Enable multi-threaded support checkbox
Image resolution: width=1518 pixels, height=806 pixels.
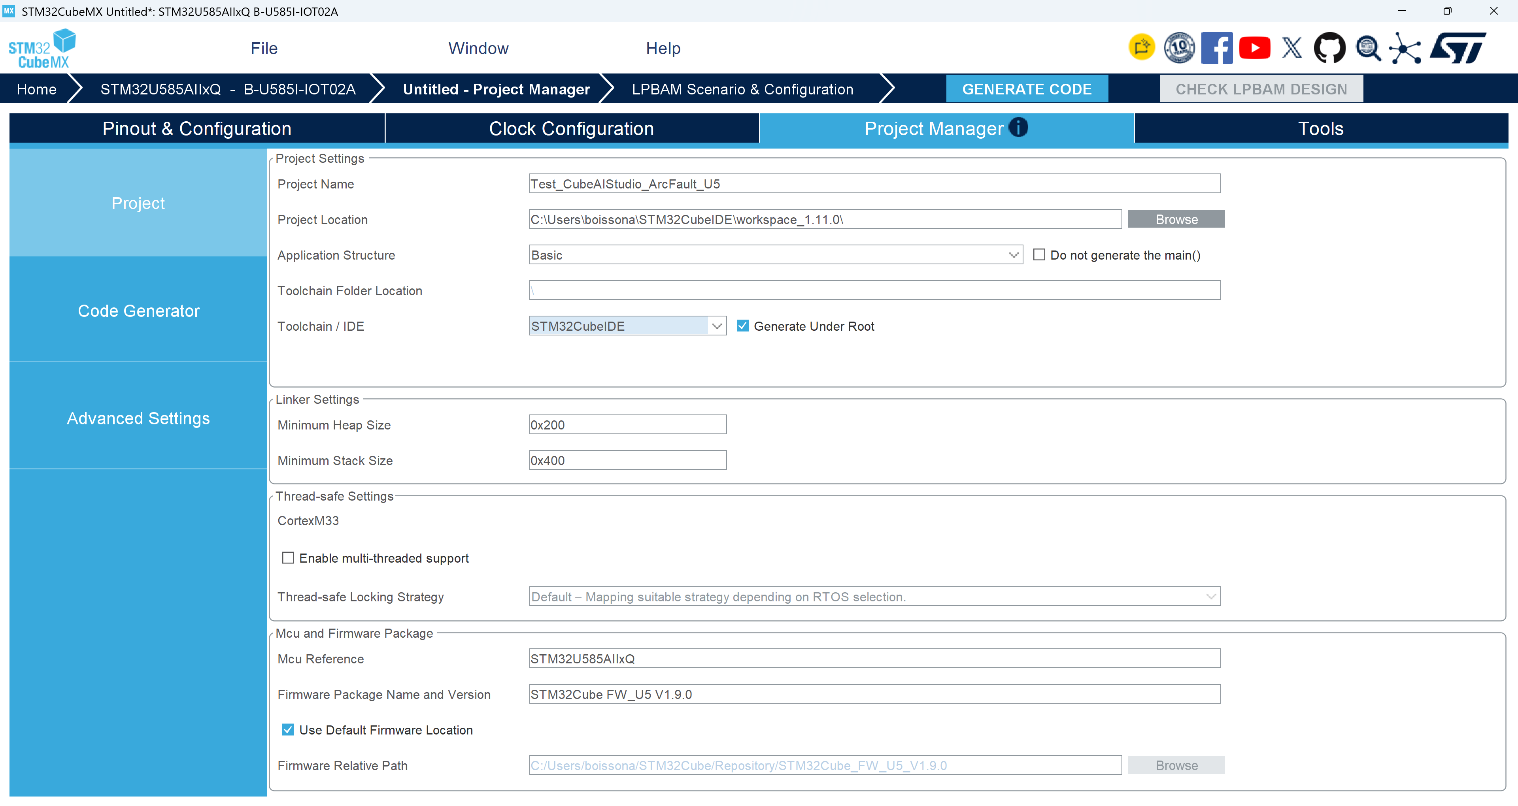pos(287,557)
